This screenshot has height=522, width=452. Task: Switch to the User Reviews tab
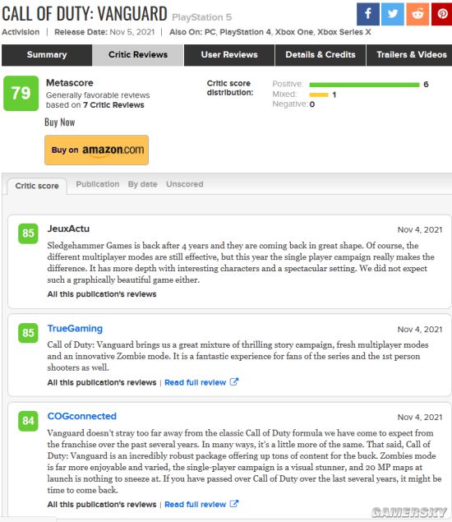click(229, 55)
